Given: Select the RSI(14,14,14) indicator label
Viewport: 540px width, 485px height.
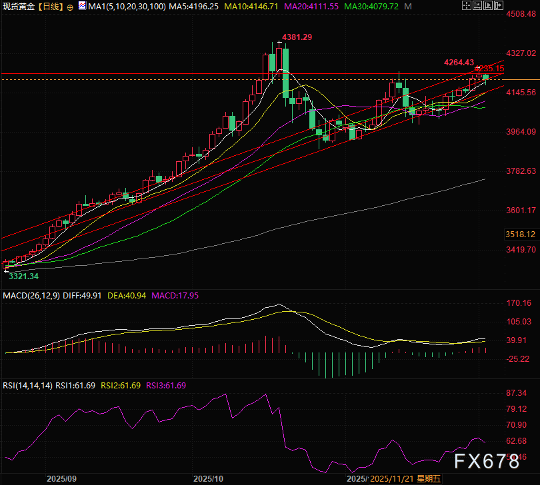Looking at the screenshot, I should click(27, 385).
